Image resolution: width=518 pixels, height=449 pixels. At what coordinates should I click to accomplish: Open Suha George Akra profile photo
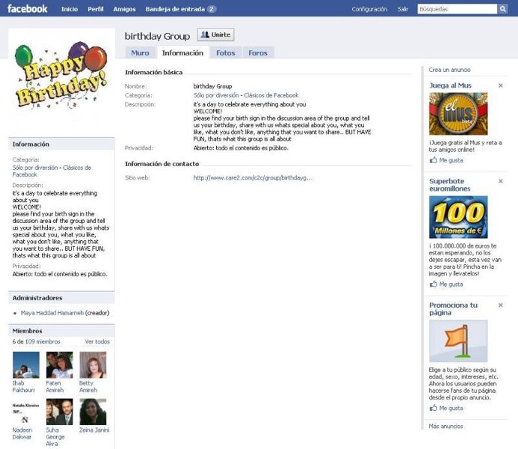pos(59,411)
